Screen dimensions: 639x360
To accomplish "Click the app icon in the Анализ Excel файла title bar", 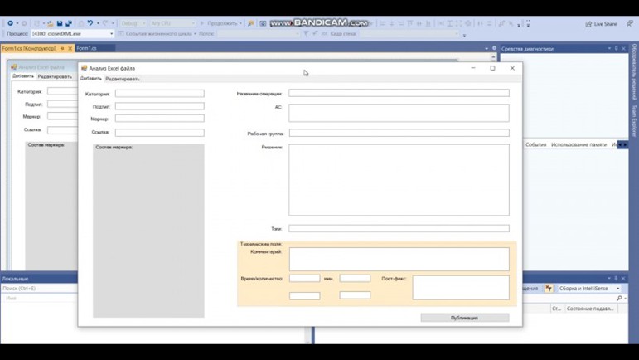I will pos(85,68).
